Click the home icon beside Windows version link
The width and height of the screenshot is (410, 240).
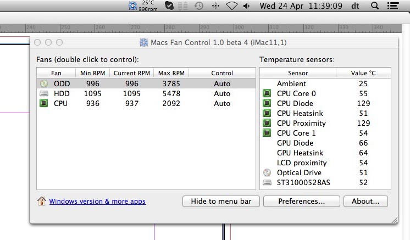point(42,201)
